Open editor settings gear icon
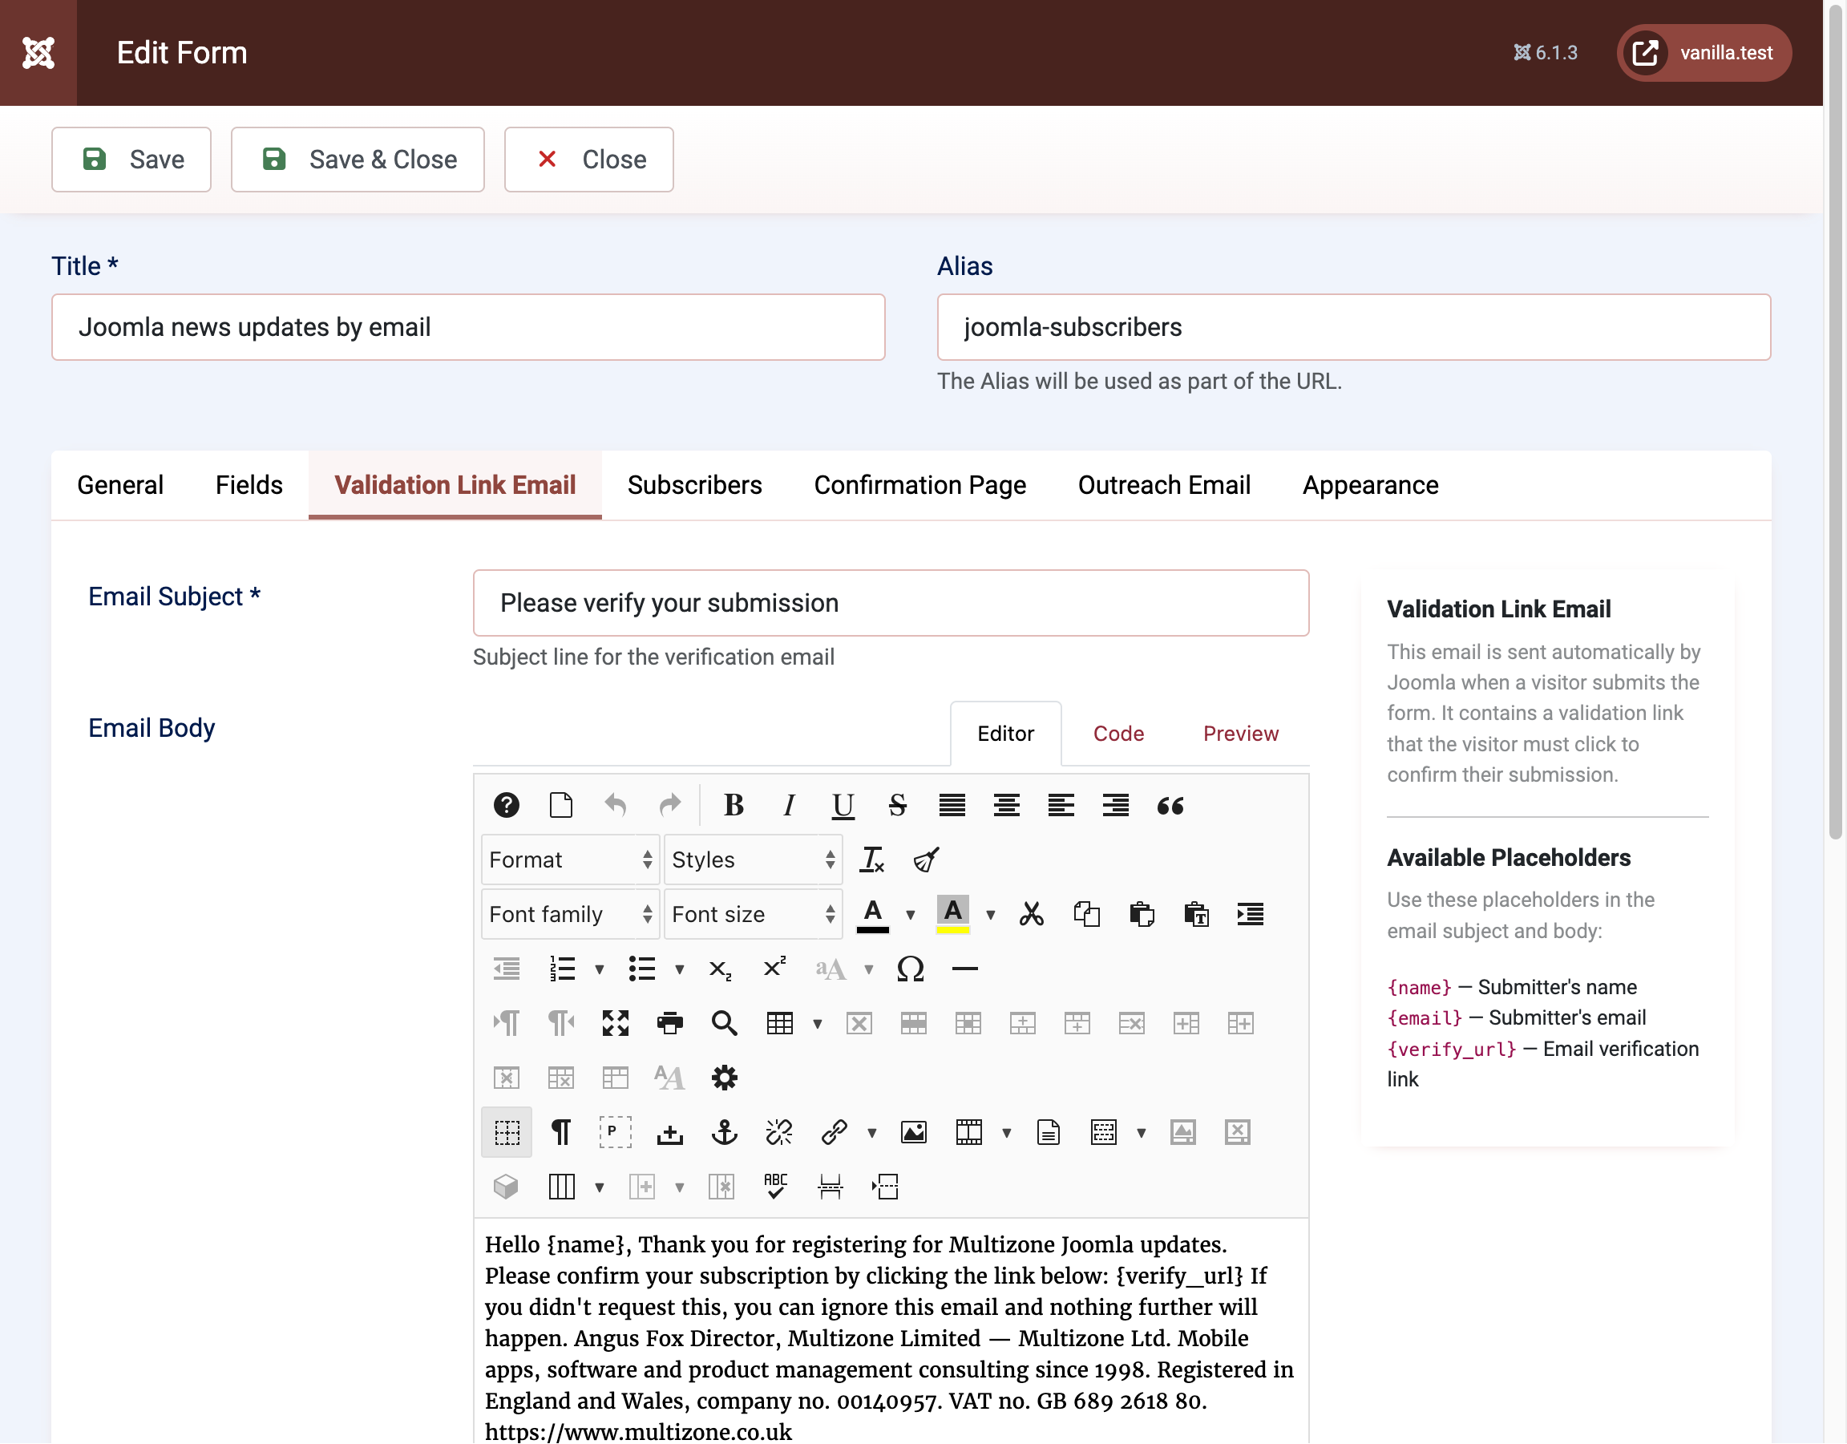 coord(724,1078)
